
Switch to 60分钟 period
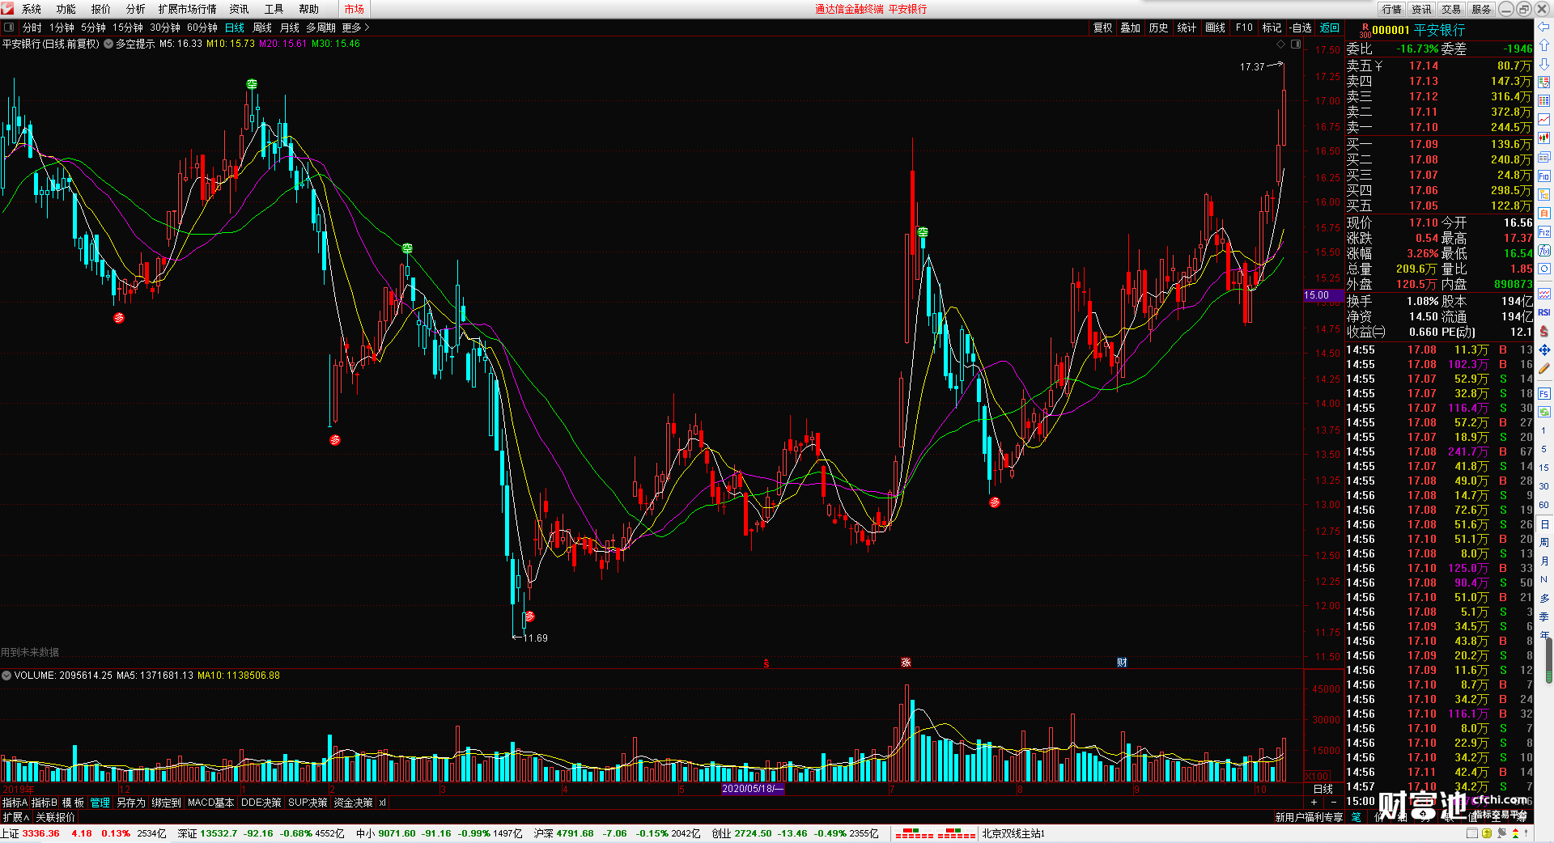coord(202,28)
